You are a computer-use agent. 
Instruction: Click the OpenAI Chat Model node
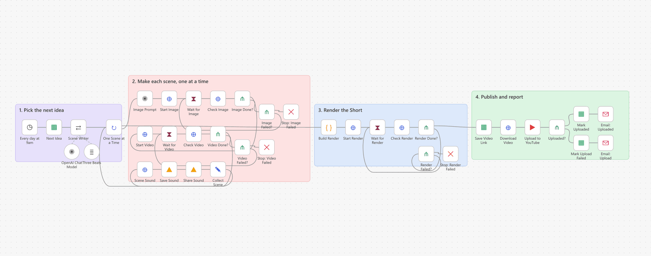pyautogui.click(x=72, y=152)
